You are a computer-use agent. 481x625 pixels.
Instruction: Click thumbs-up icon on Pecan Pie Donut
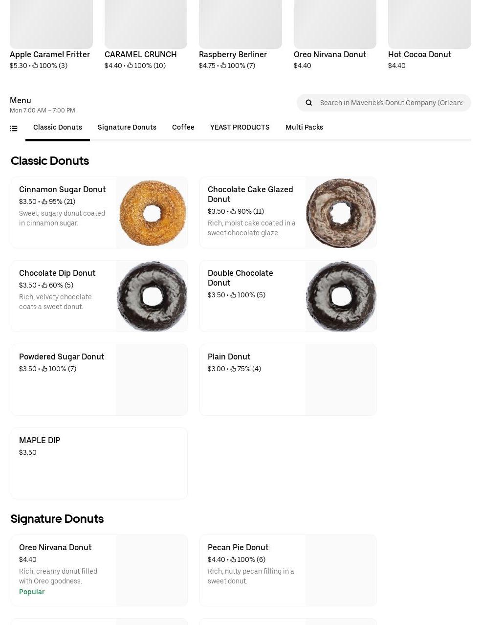233,559
